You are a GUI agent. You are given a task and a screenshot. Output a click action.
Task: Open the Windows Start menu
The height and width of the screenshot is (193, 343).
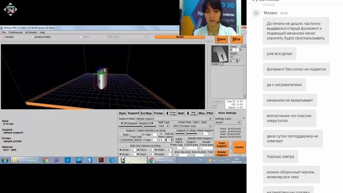(x=5, y=160)
